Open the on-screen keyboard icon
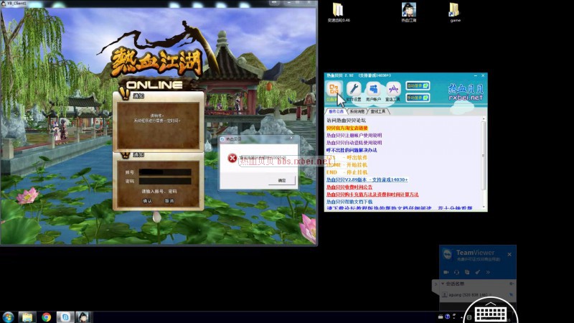574x323 pixels. click(x=490, y=313)
